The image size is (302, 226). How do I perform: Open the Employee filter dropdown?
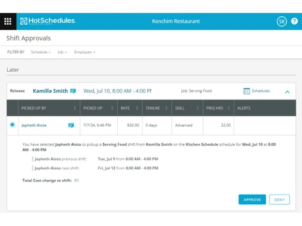click(x=85, y=52)
